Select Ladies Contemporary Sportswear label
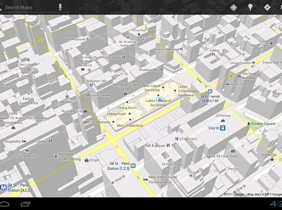This screenshot has height=210, width=282. tap(188, 91)
